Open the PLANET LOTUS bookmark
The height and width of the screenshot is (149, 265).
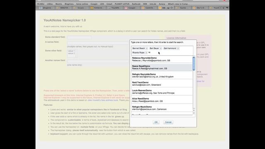(122, 4)
